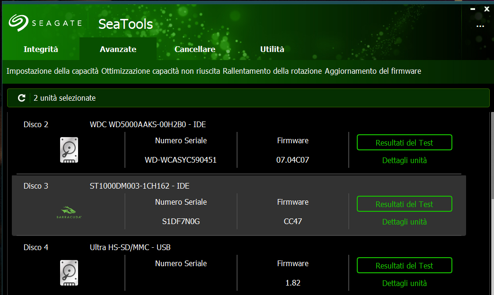
Task: Select Rallentamento della rotazione option
Action: (x=272, y=71)
